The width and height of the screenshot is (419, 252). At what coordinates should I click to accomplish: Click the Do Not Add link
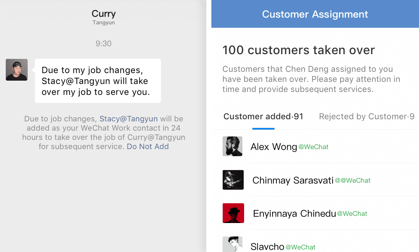(148, 147)
